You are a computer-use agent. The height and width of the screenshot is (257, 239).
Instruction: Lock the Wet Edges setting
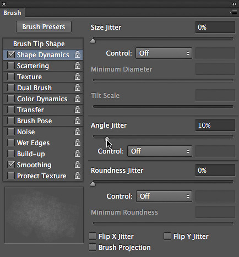point(78,143)
